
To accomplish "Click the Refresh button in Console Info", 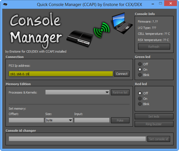I will tap(154, 47).
